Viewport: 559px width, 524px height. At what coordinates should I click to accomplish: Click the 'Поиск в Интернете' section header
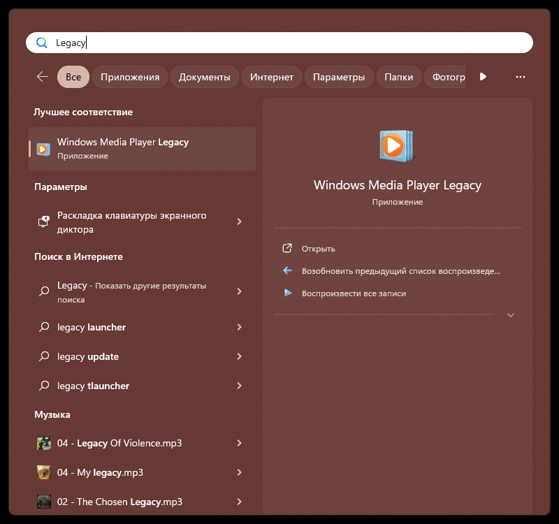[x=78, y=256]
